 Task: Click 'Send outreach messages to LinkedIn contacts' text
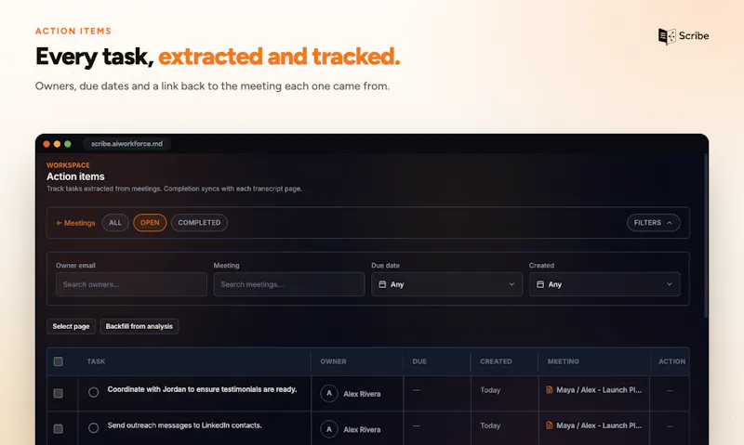pyautogui.click(x=184, y=425)
